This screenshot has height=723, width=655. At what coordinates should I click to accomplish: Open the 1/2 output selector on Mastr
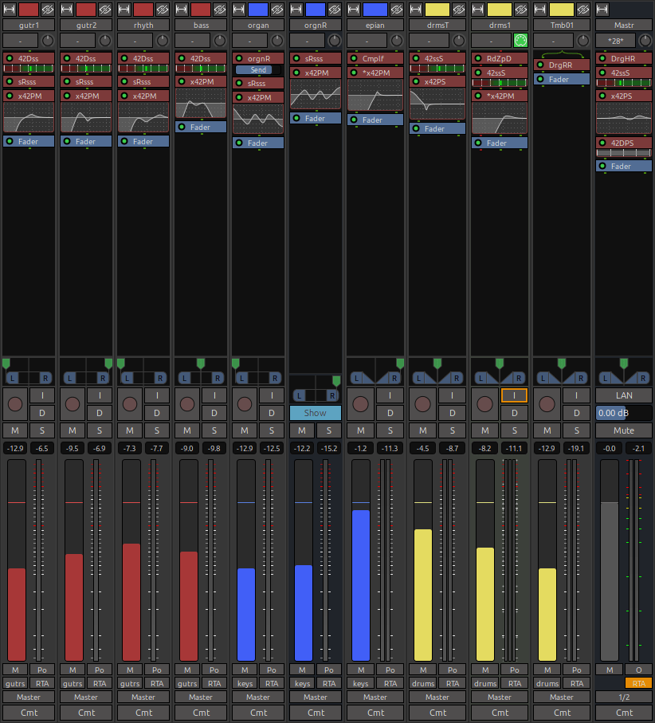tap(624, 697)
